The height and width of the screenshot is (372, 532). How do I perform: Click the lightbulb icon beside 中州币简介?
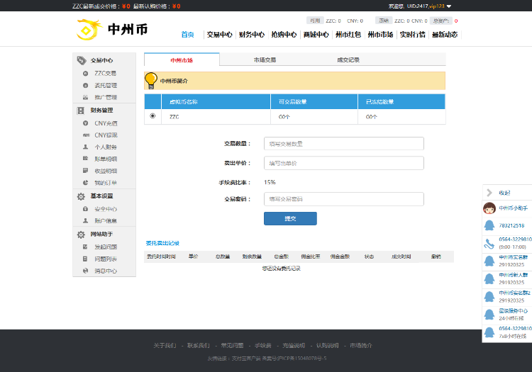click(x=150, y=81)
